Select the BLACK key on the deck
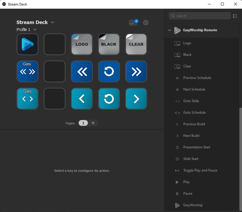The image size is (242, 212). 109,44
